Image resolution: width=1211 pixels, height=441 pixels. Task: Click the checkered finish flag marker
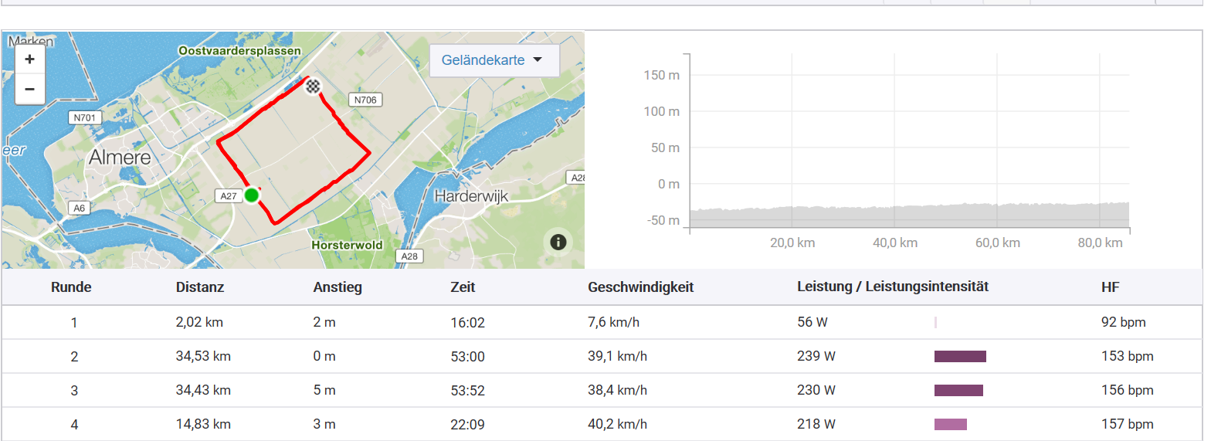[x=313, y=86]
